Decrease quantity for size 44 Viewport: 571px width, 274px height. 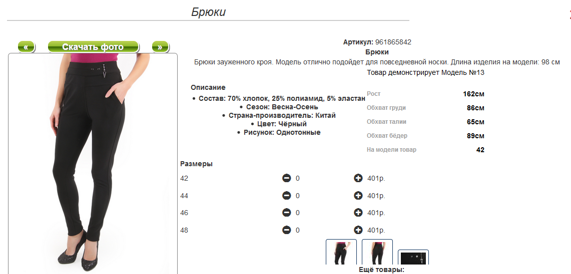click(287, 196)
